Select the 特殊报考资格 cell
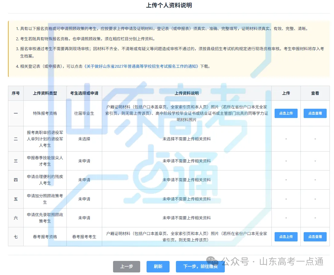Viewport: 334px width, 275px height. click(45, 113)
